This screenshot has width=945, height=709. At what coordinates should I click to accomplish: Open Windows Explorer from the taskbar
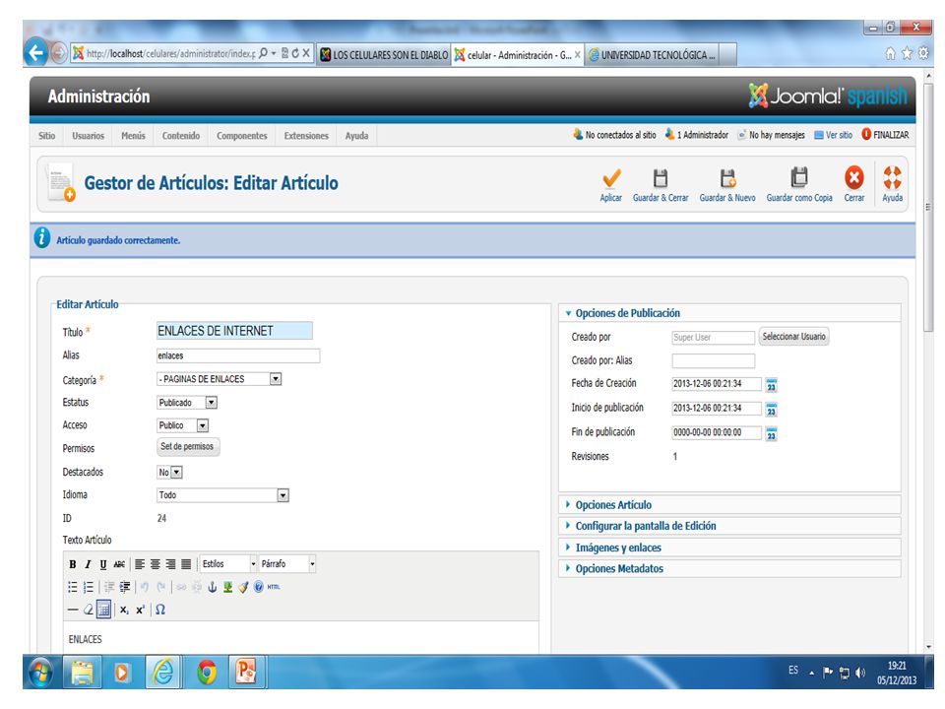tap(83, 673)
